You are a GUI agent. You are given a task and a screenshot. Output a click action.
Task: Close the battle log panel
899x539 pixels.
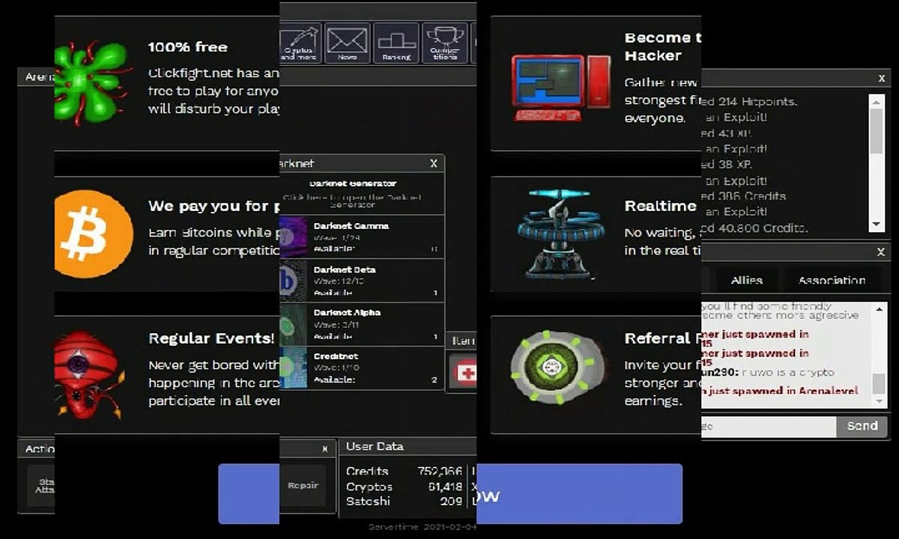pos(881,78)
